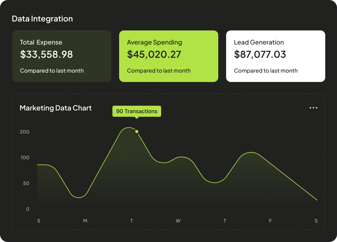Click the Marketing Data Chart title
337x242 pixels.
[56, 108]
